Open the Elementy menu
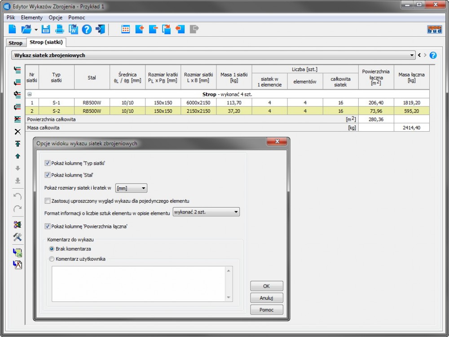Screen dimensions: 449x337 [32, 18]
